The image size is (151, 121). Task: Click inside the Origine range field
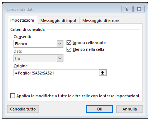[56, 73]
